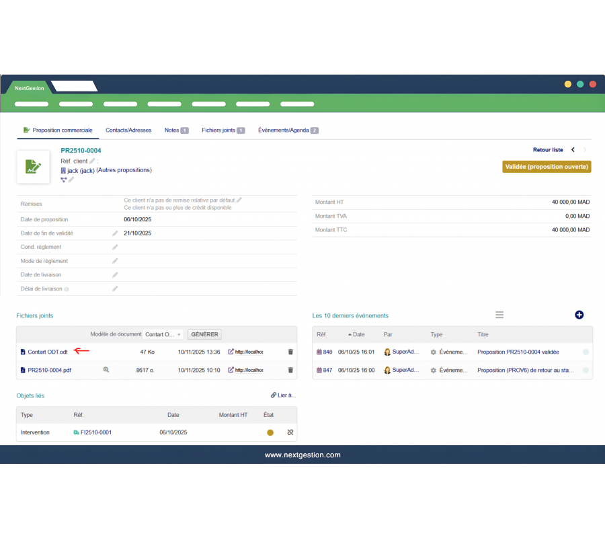
Task: Click the GÉNÉRER button
Action: point(204,334)
